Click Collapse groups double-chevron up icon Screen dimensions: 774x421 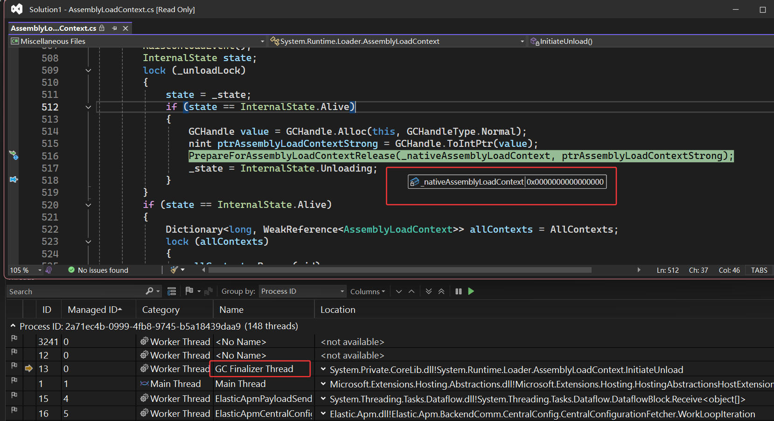[441, 291]
